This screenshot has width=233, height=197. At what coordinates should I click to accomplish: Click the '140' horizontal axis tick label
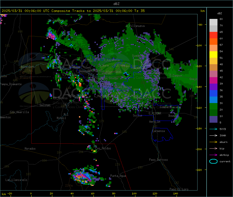176,193
